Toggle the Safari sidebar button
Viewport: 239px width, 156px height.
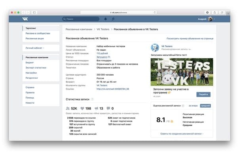[x=34, y=13]
